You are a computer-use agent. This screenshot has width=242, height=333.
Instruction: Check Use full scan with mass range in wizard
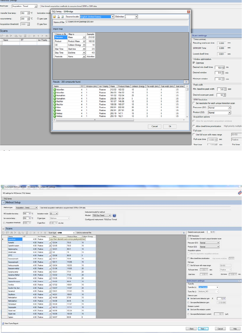(189, 265)
